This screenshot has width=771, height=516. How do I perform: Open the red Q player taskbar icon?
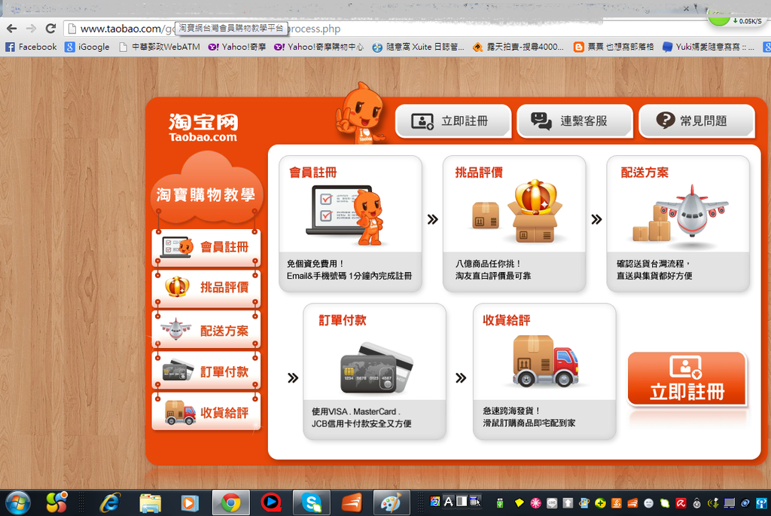271,502
